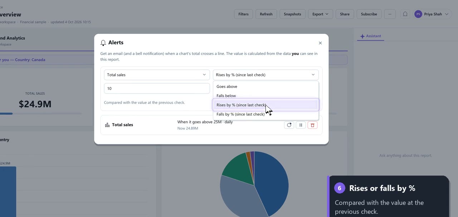The width and height of the screenshot is (458, 217).
Task: Check the Total sales alert now
Action: coord(289,125)
